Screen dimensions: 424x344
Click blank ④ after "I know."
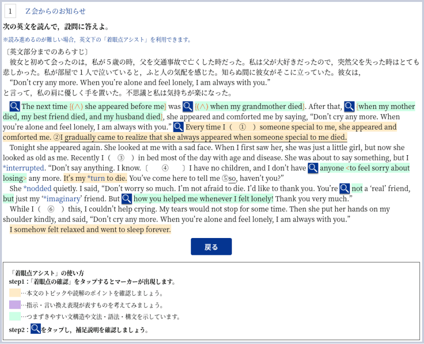165,168
